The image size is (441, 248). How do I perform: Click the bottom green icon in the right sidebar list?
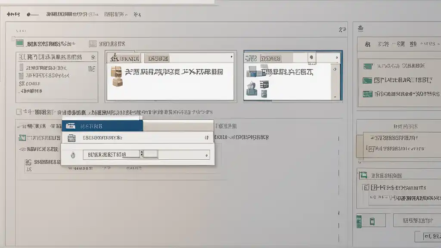click(x=367, y=94)
